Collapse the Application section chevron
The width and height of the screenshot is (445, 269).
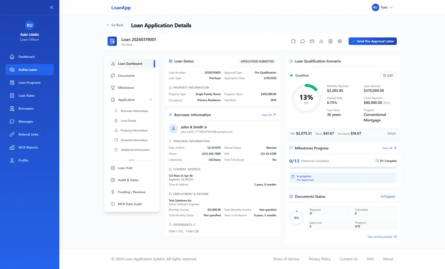click(x=151, y=100)
